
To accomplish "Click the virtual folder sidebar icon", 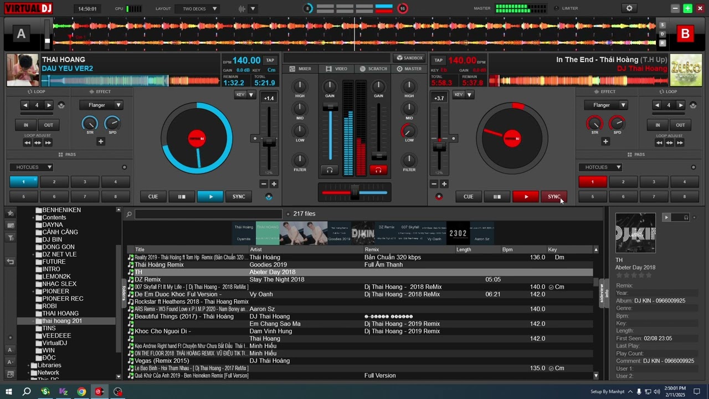I will click(11, 226).
